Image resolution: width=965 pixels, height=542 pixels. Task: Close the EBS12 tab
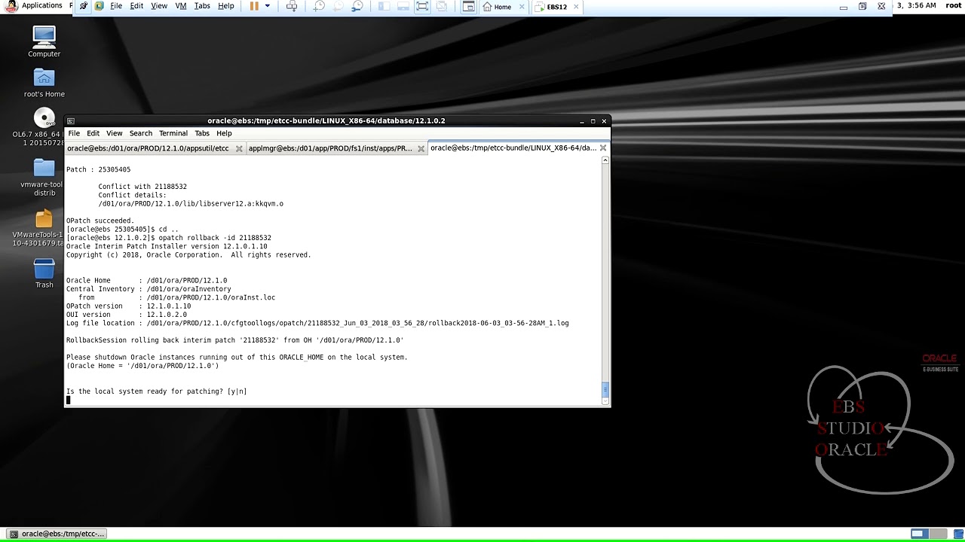tap(577, 7)
